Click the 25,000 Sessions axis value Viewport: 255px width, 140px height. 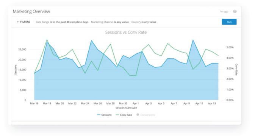22,50
